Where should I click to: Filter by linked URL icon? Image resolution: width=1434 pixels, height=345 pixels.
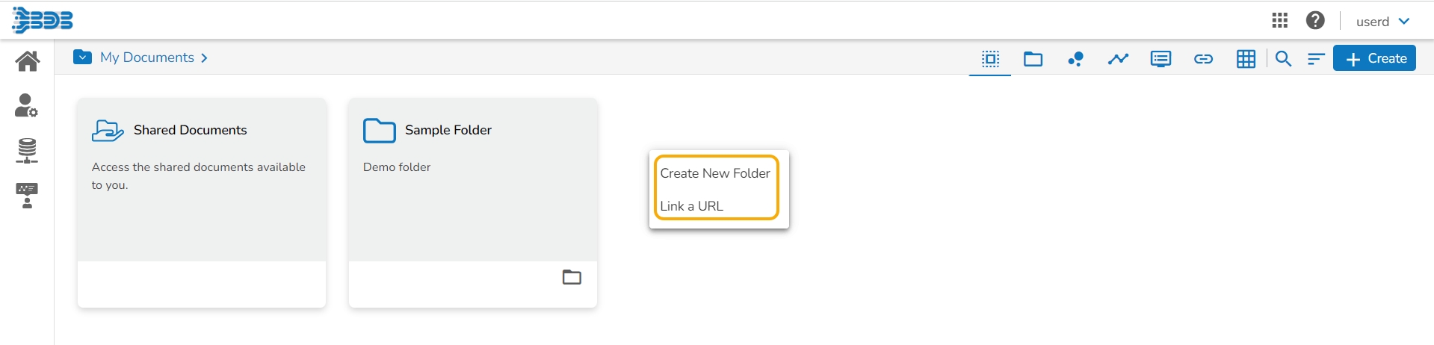(1203, 59)
